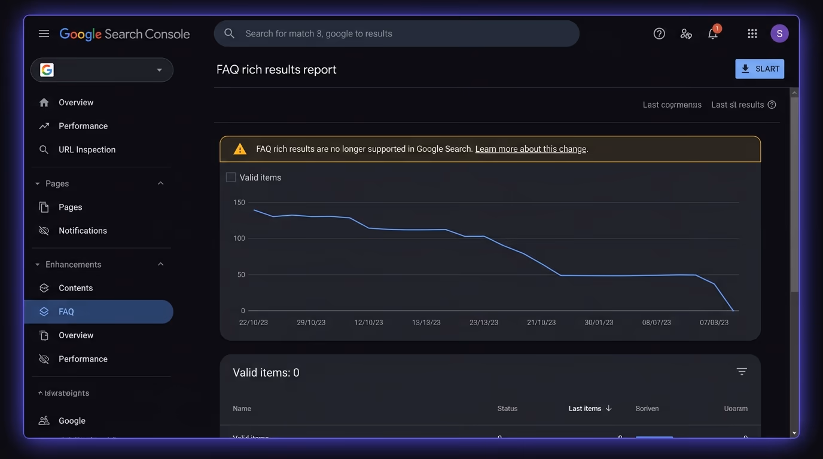
Task: Click the Valid items: 0 heading
Action: tap(266, 372)
